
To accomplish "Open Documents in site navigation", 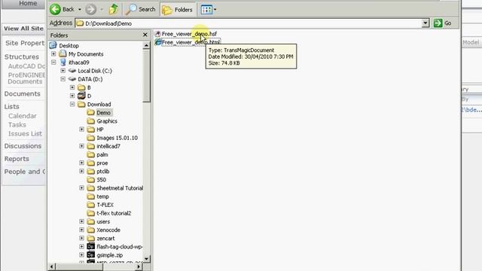I will tap(22, 93).
